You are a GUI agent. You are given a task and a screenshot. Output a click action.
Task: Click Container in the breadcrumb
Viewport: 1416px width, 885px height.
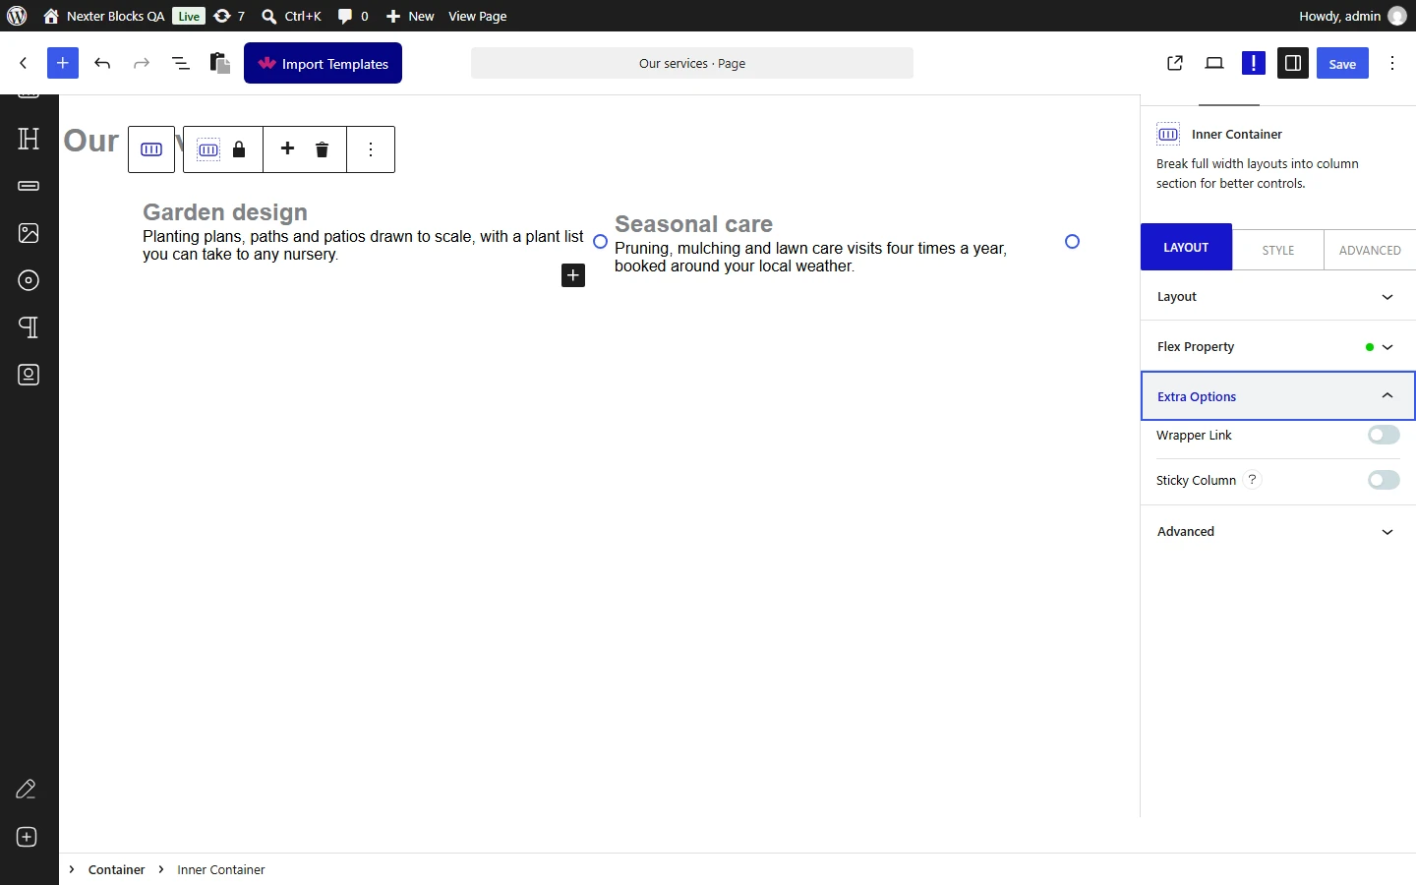pyautogui.click(x=116, y=869)
